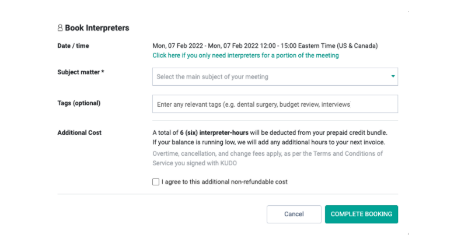475x242 pixels.
Task: Click the Tags (optional) label
Action: pyautogui.click(x=79, y=103)
